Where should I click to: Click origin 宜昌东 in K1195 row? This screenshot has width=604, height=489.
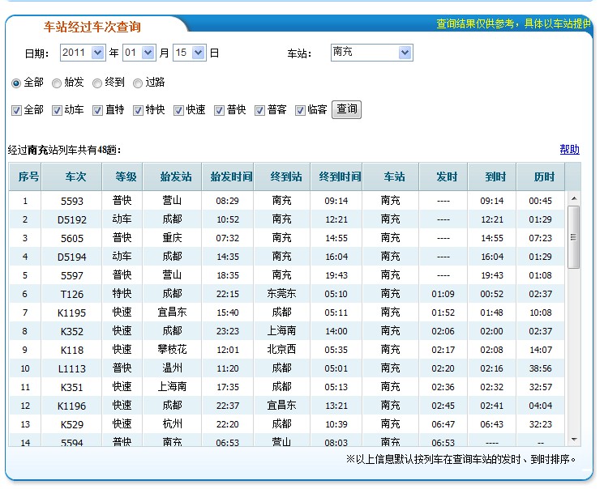click(x=172, y=312)
